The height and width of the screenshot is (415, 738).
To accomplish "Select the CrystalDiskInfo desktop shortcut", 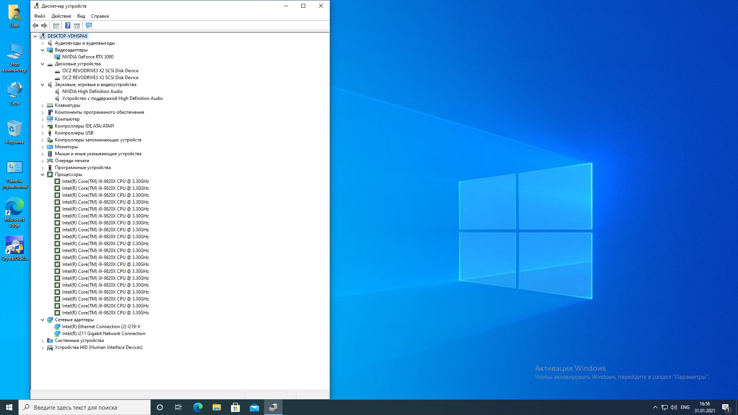I will coord(15,249).
